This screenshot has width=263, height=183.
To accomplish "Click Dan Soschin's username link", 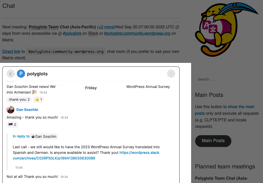I will pos(27,110).
